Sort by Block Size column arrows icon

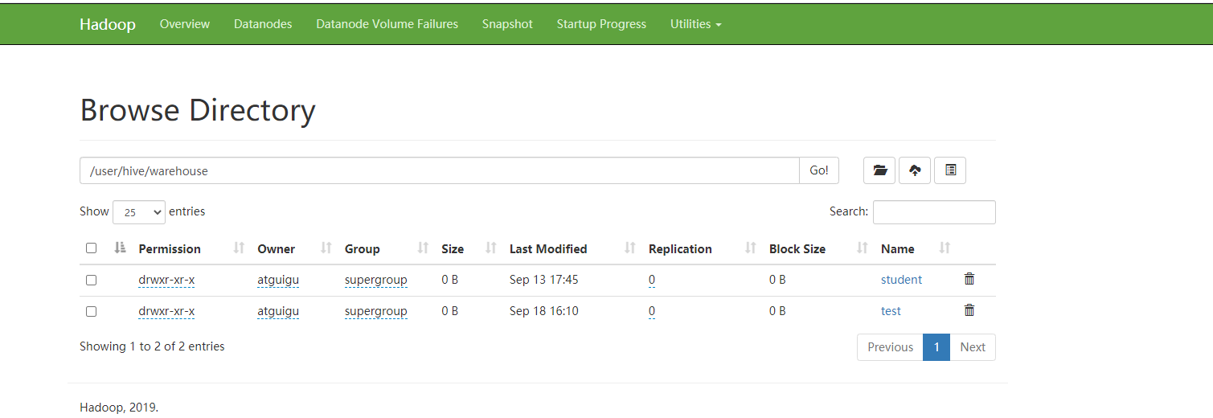coord(863,248)
